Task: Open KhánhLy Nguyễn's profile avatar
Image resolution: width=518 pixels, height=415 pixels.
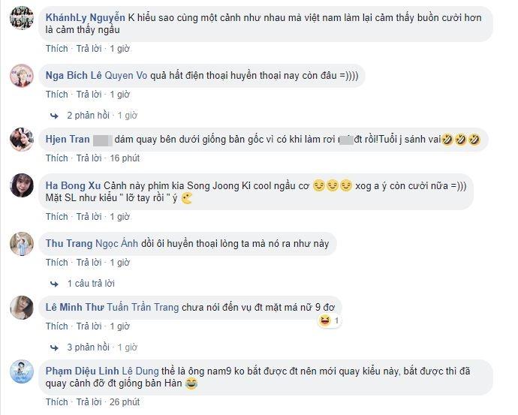Action: click(22, 18)
